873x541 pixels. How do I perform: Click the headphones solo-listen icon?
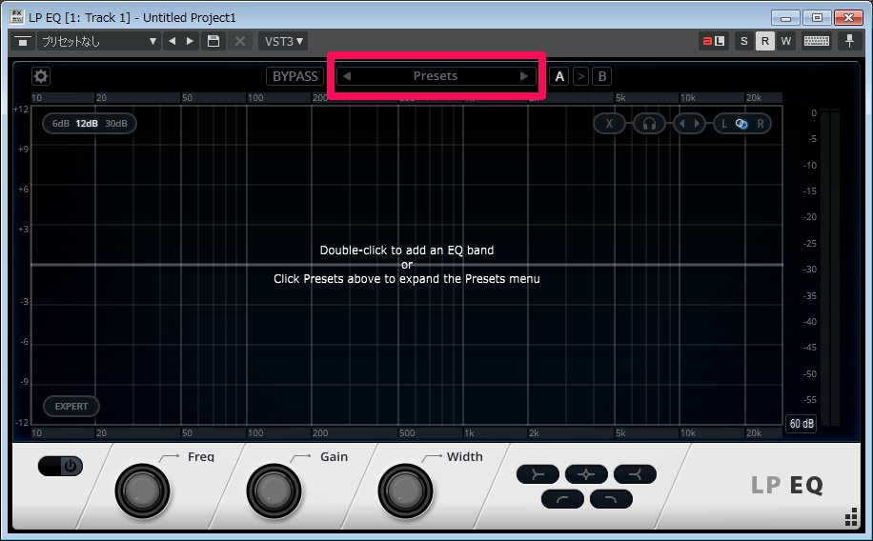coord(649,124)
